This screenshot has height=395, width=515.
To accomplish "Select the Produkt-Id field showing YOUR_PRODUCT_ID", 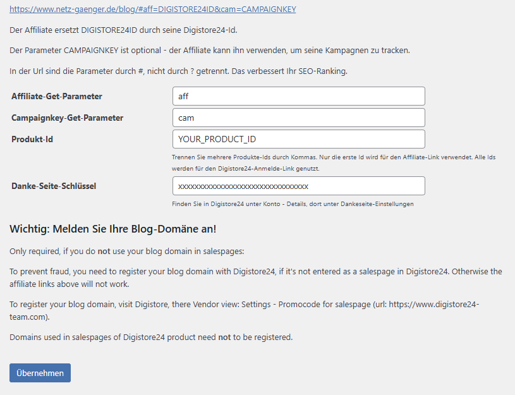I will pyautogui.click(x=297, y=139).
